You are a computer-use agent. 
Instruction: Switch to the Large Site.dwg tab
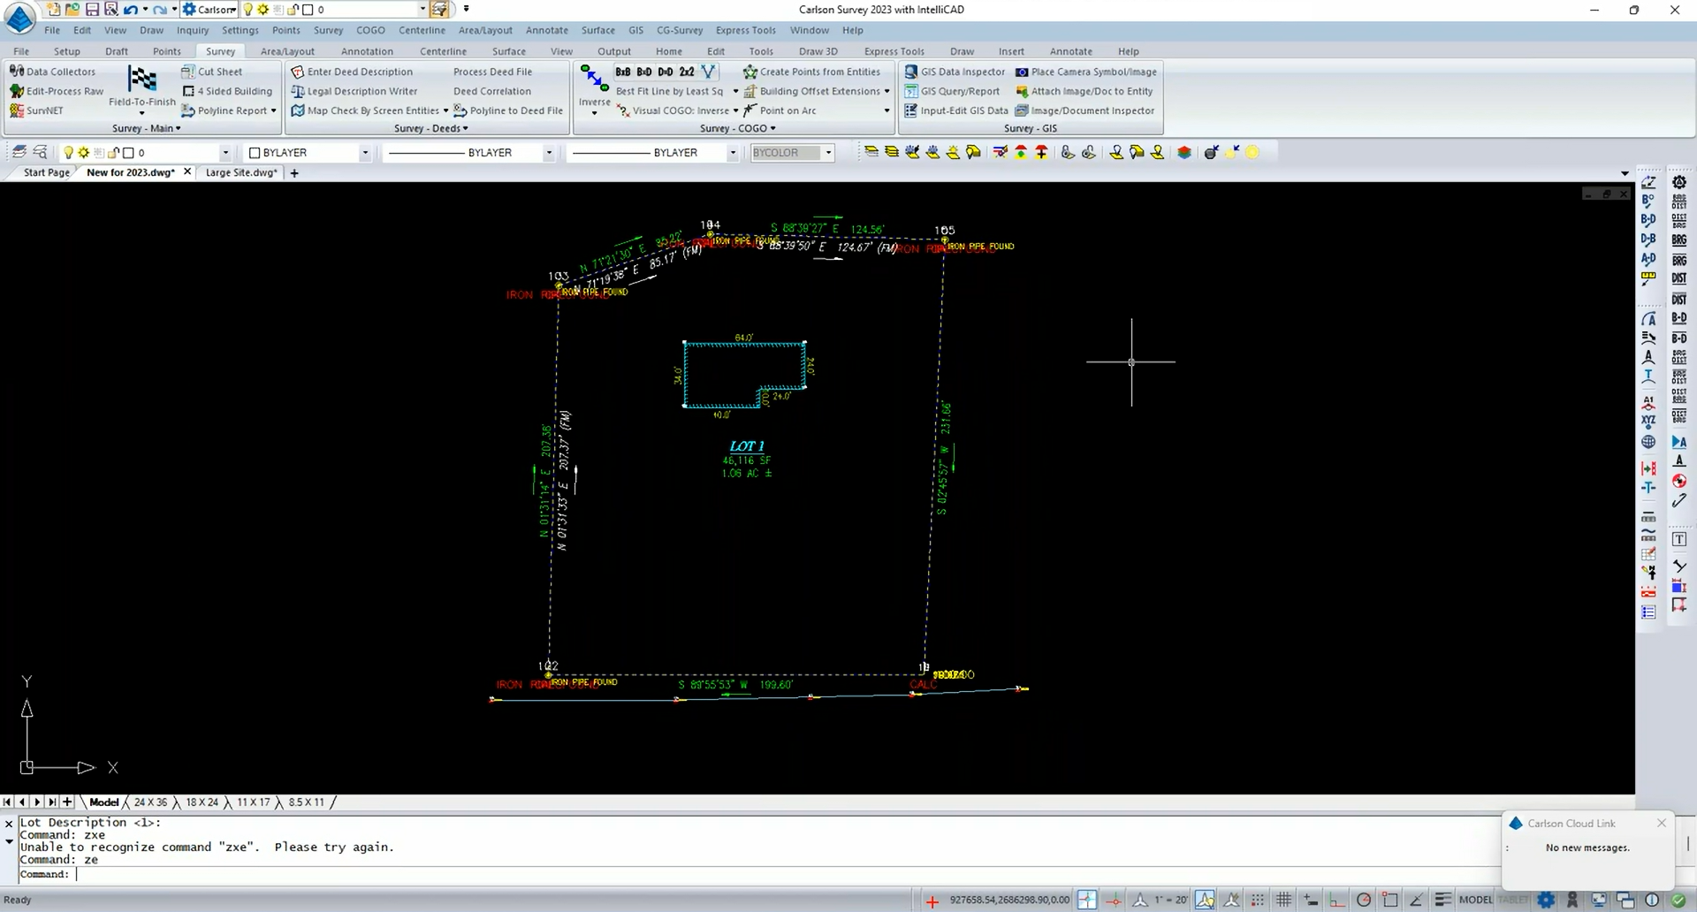pos(240,172)
